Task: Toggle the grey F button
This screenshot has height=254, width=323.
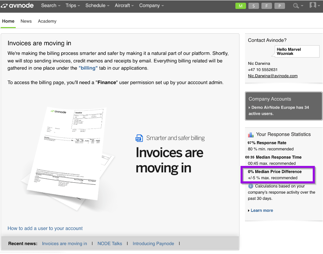Action: pyautogui.click(x=267, y=6)
